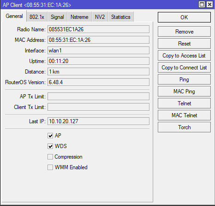Run Ping on this client
This screenshot has height=206, width=215.
[184, 80]
